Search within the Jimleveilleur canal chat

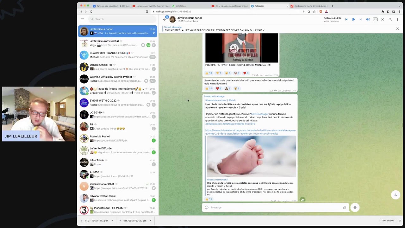[x=390, y=19]
